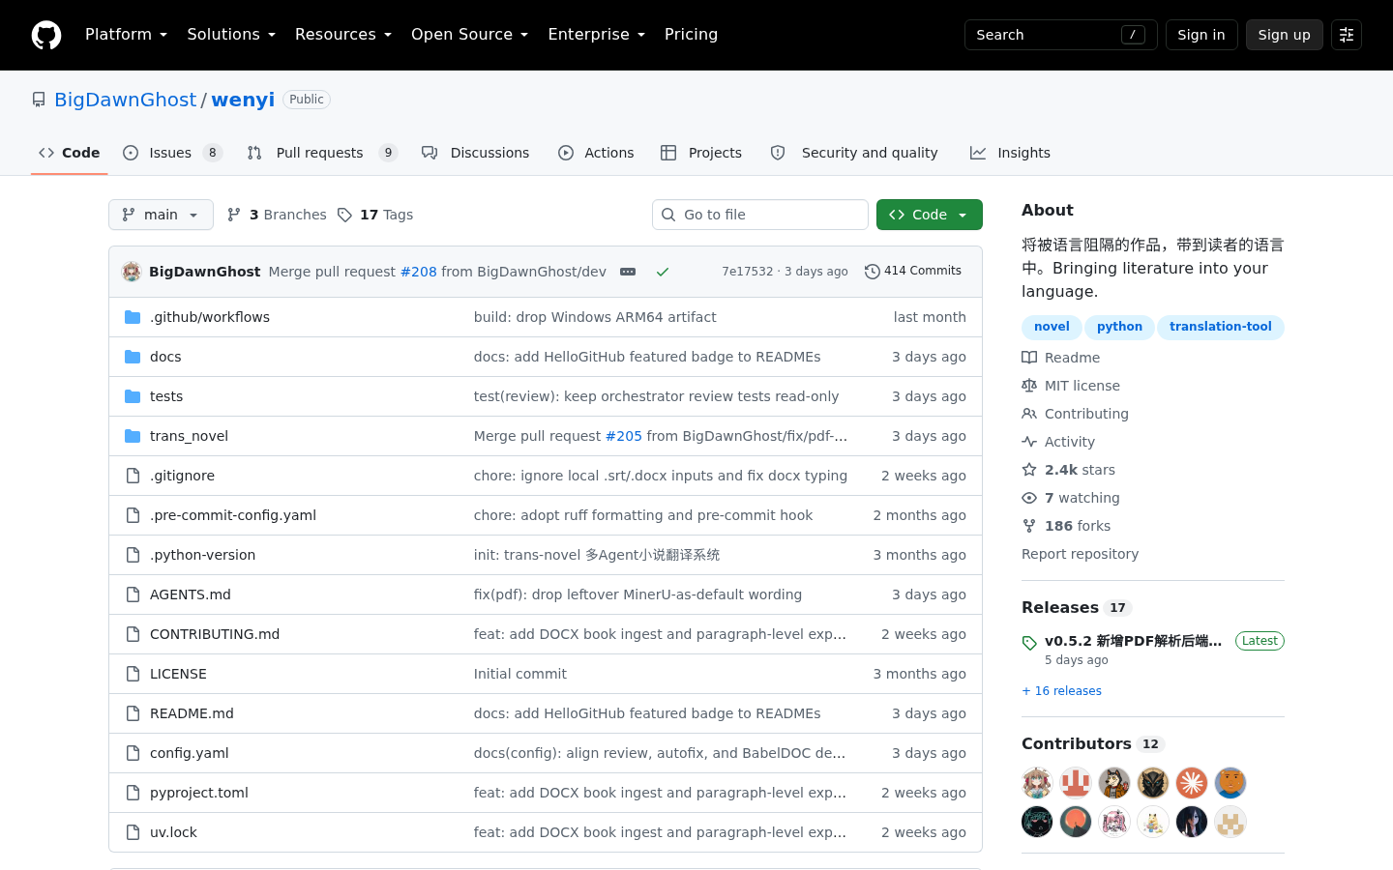
Task: Click the LICENSE file icon
Action: tap(133, 674)
